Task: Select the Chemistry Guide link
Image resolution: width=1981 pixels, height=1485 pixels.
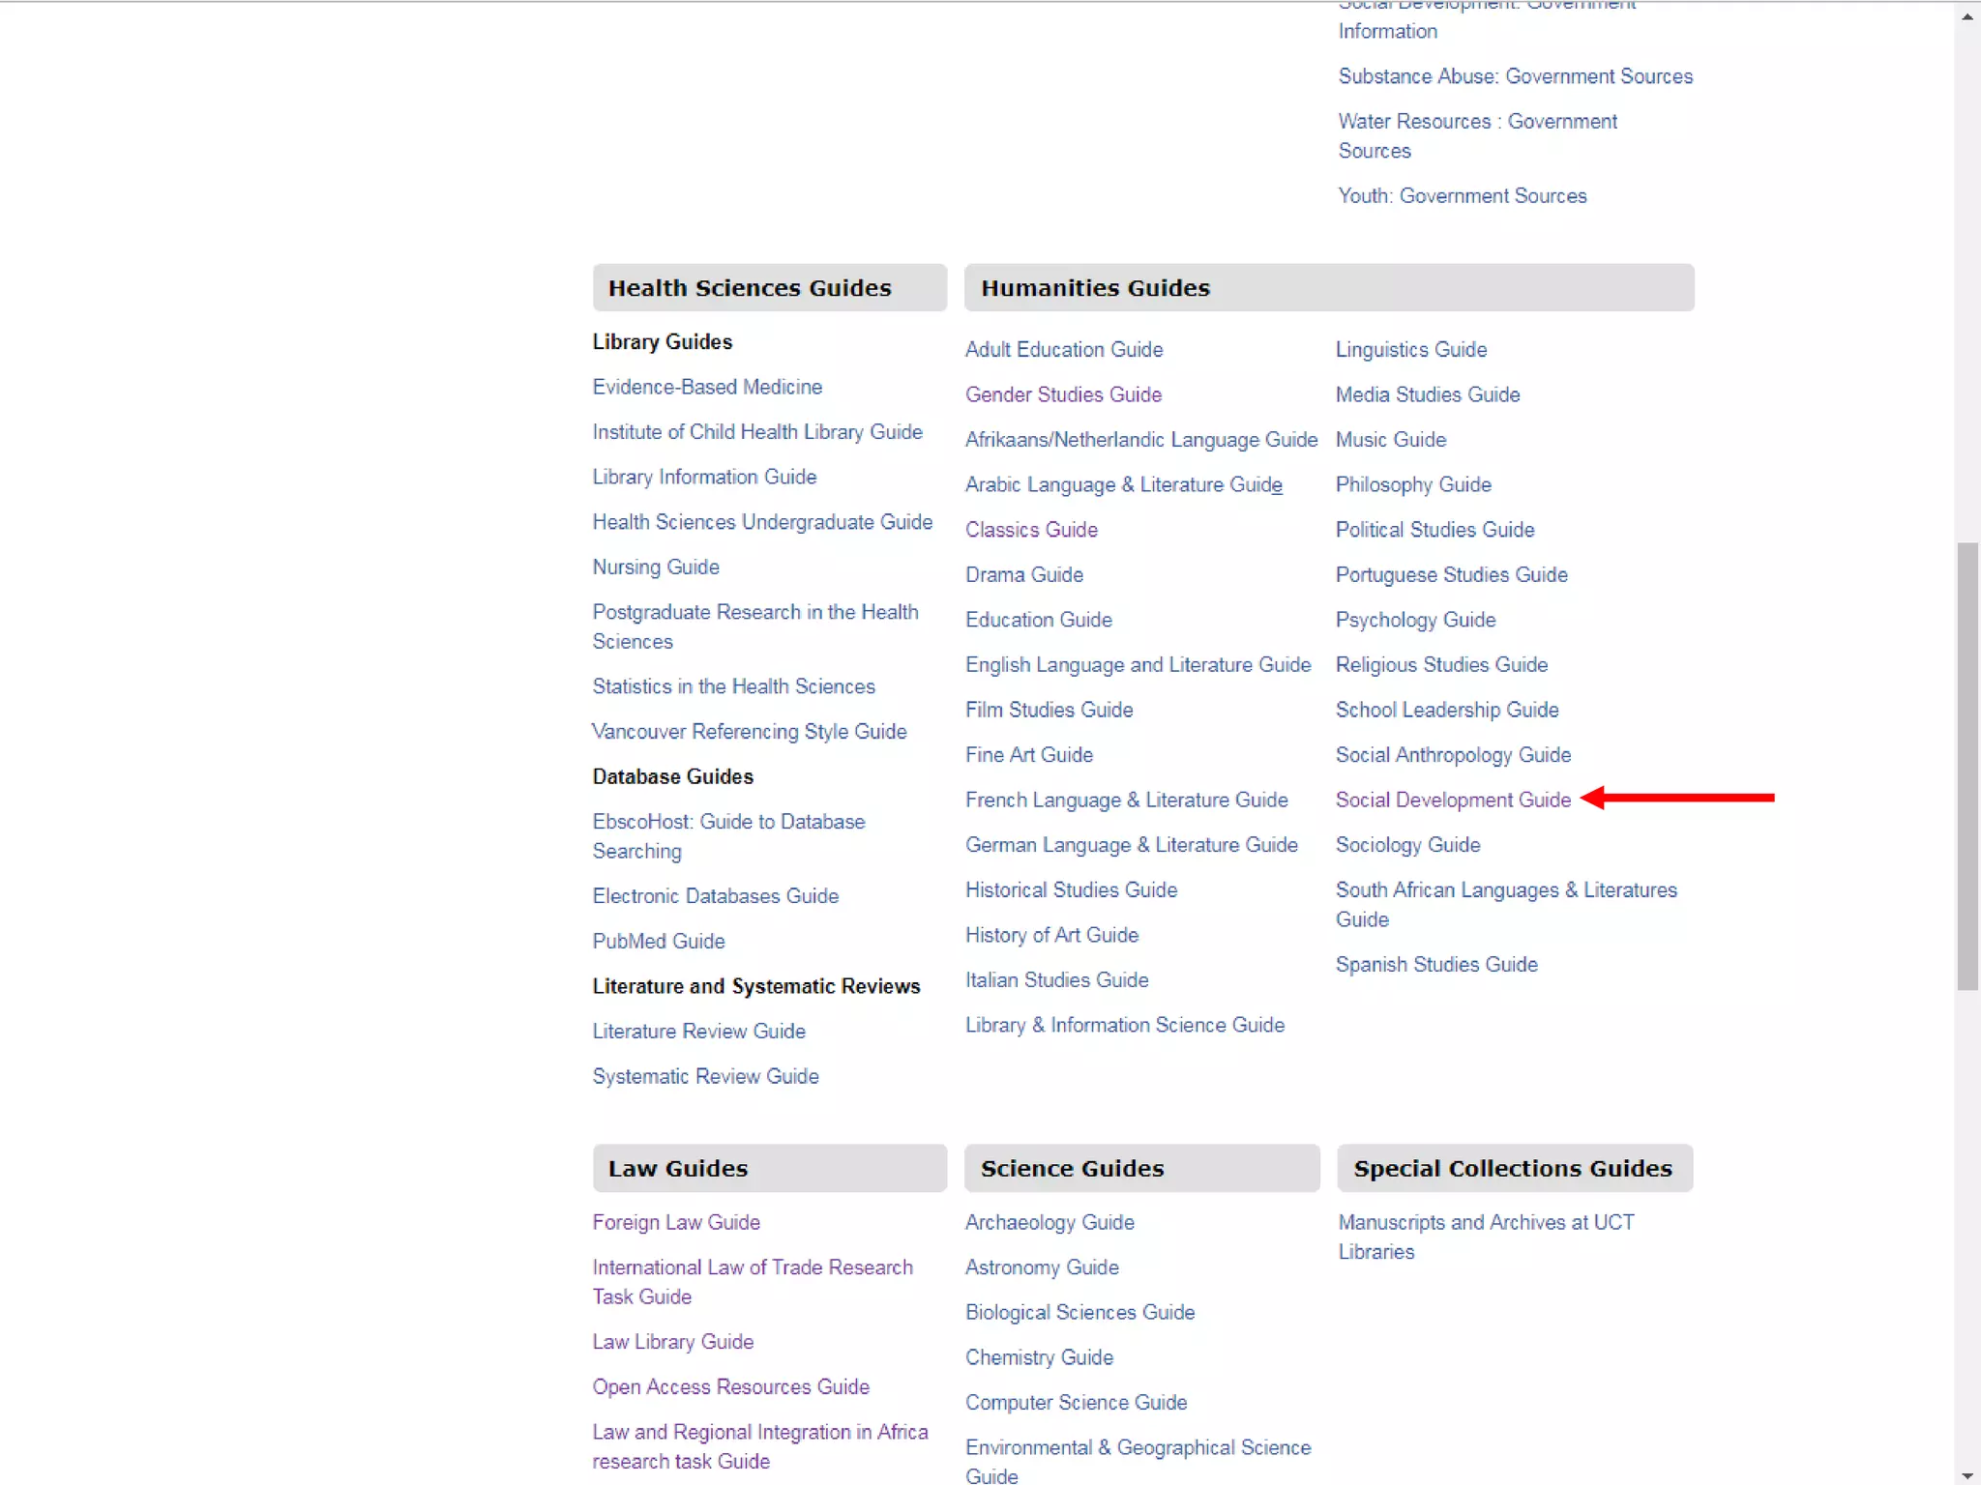Action: 1039,1357
